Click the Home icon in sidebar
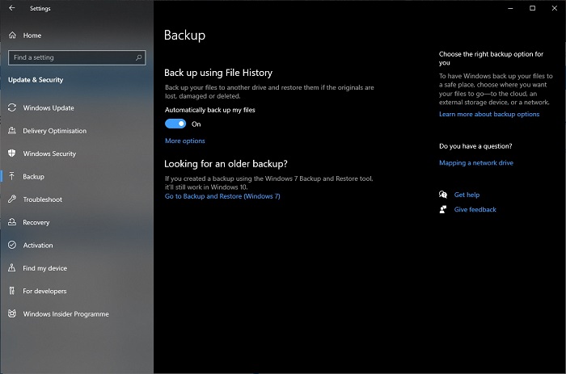This screenshot has width=566, height=374. pyautogui.click(x=12, y=36)
